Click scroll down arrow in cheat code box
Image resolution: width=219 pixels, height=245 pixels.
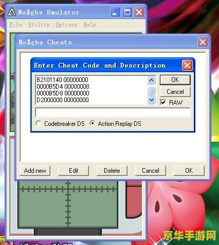point(152,100)
